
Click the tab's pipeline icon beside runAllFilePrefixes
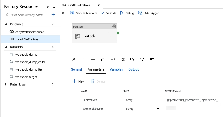click(64, 5)
